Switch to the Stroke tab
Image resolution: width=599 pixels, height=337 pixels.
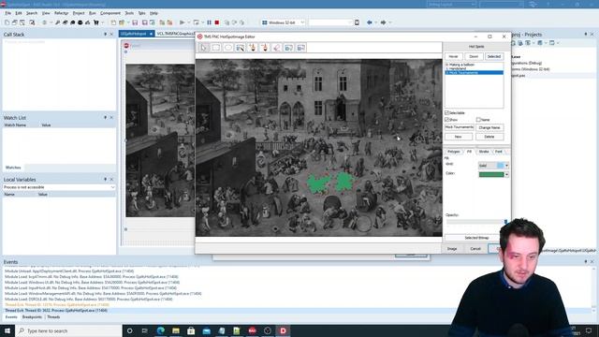484,152
